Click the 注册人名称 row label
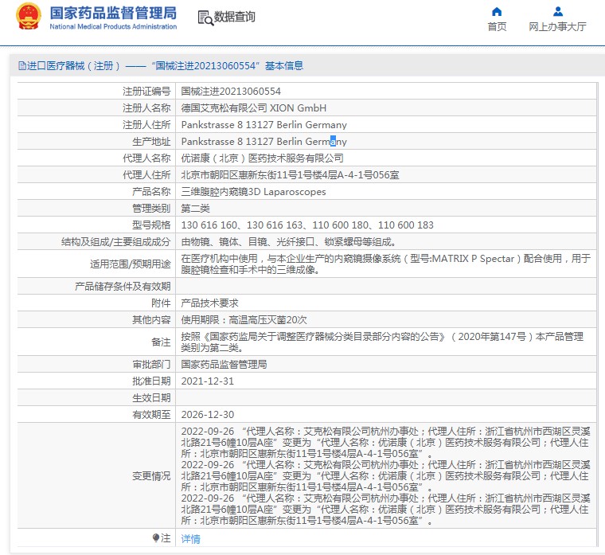Screen dimensions: 605x555 tap(146, 108)
